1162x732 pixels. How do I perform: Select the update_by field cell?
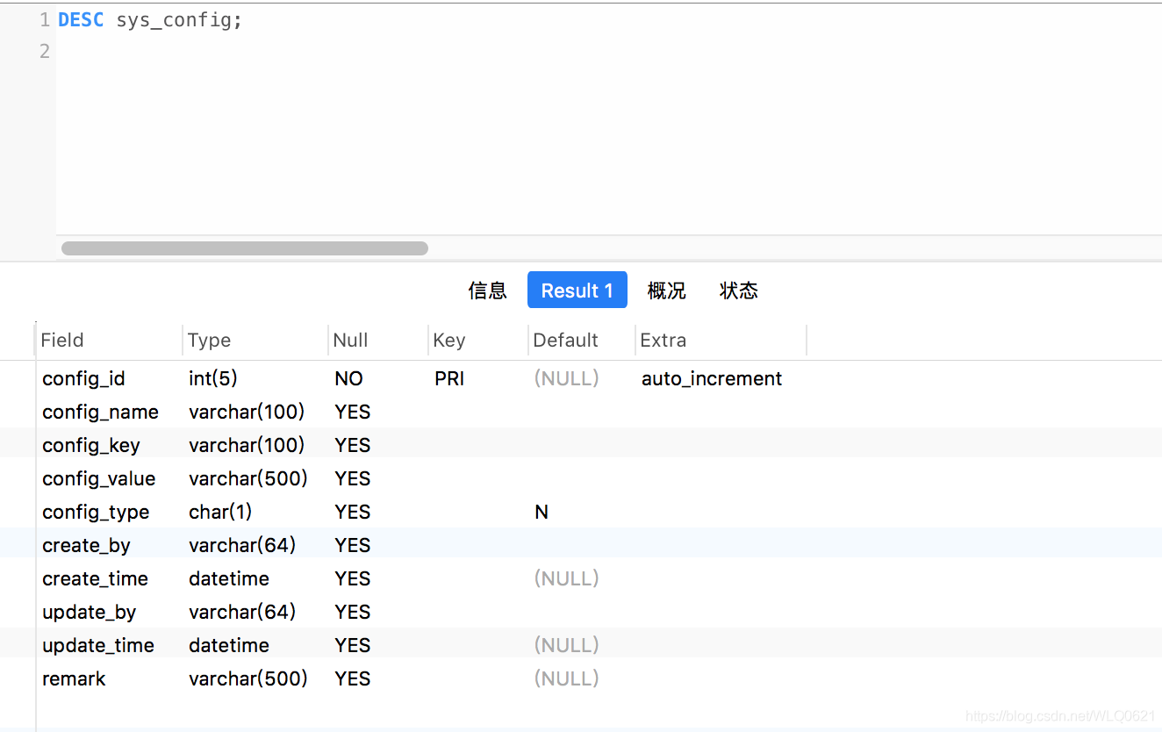click(89, 612)
